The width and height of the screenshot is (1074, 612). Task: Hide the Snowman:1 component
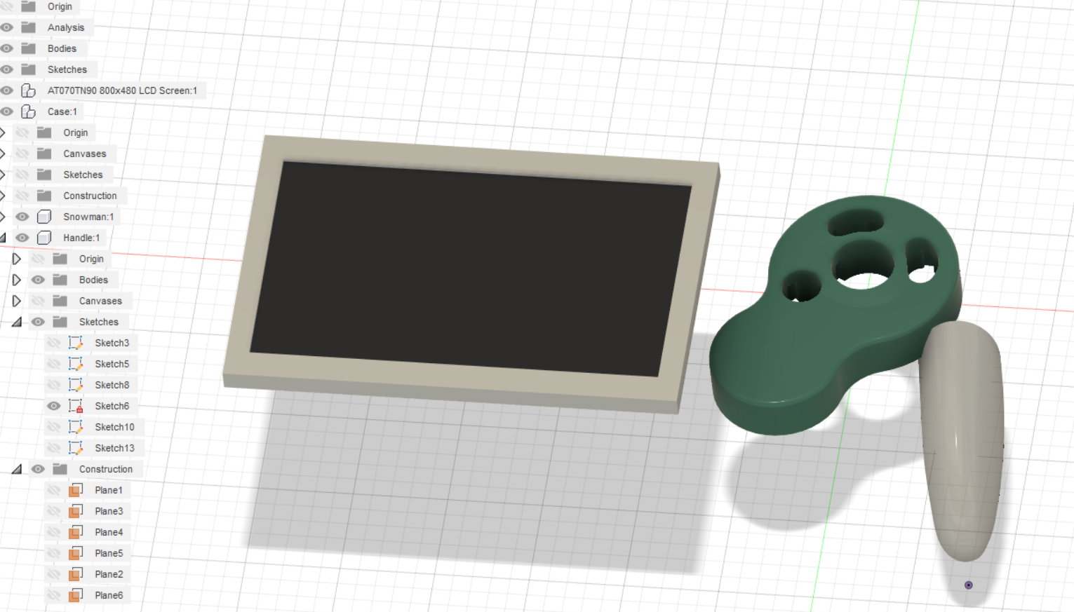[x=22, y=217]
